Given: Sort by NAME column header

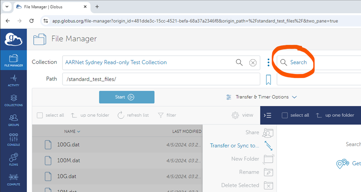Looking at the screenshot, I should pyautogui.click(x=72, y=131).
